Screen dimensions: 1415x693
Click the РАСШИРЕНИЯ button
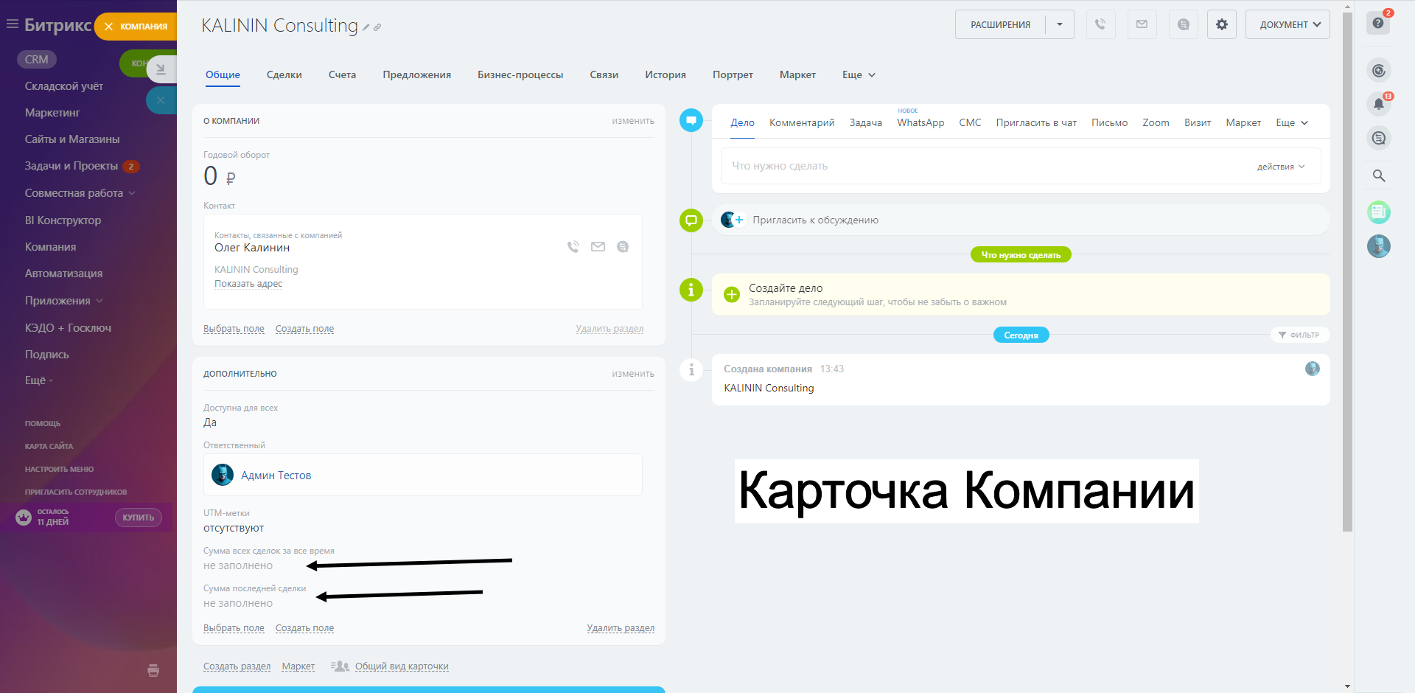pyautogui.click(x=1000, y=24)
